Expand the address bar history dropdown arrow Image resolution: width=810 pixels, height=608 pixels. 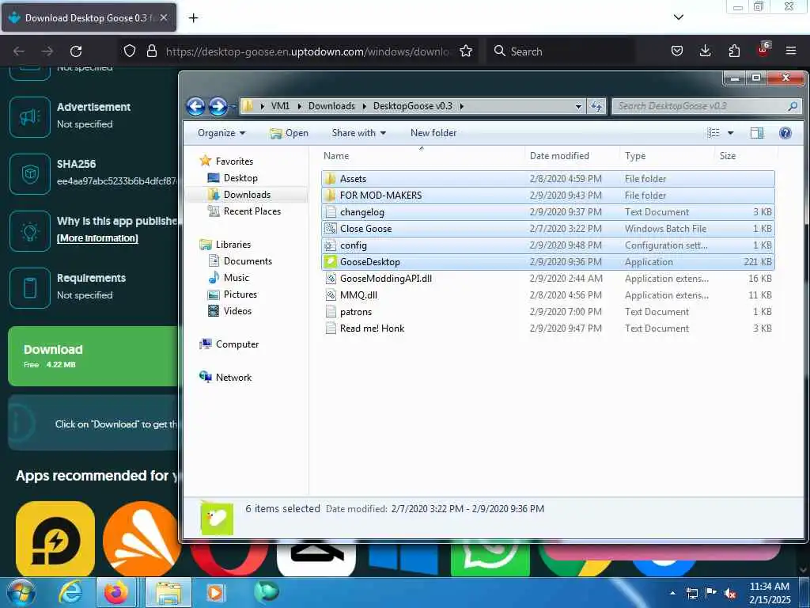click(578, 107)
